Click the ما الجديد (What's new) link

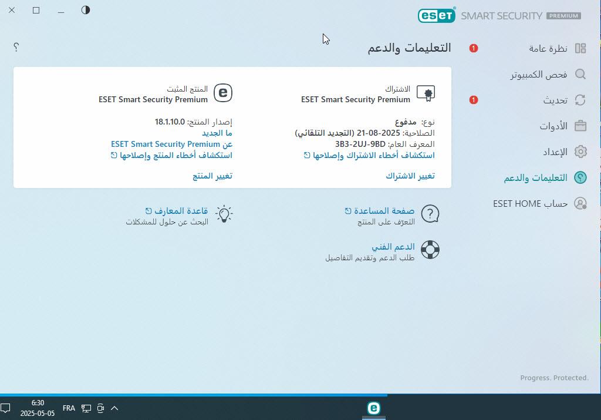217,133
